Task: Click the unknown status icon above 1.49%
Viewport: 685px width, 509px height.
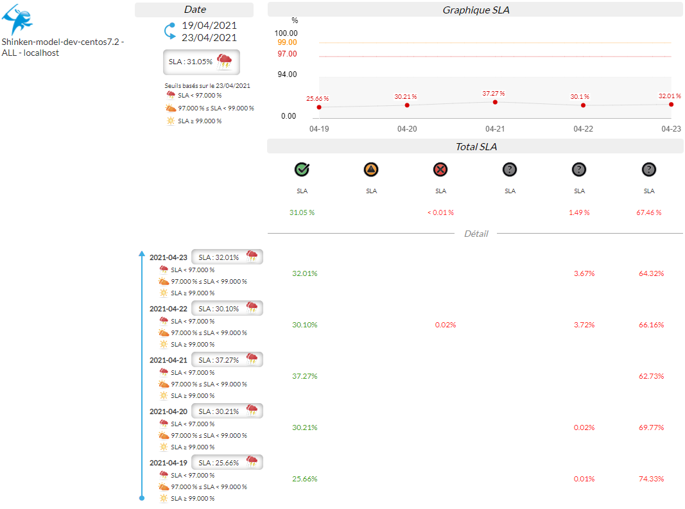Action: pyautogui.click(x=579, y=169)
